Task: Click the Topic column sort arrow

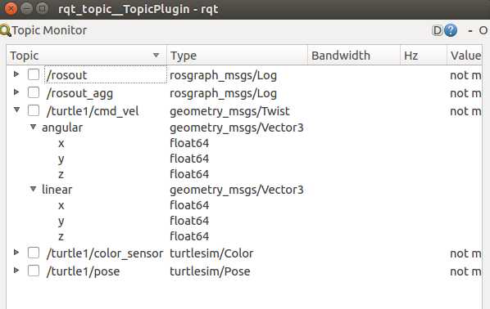Action: click(156, 56)
